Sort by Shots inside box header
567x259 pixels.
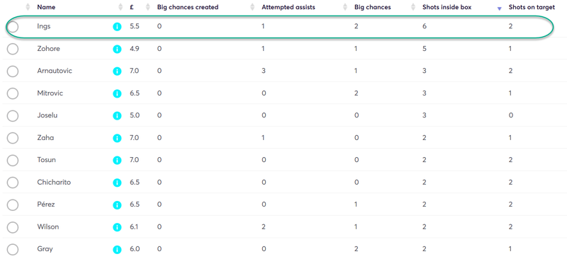click(x=447, y=7)
